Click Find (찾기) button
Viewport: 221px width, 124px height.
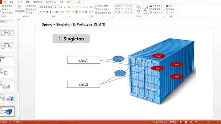pyautogui.click(x=169, y=6)
